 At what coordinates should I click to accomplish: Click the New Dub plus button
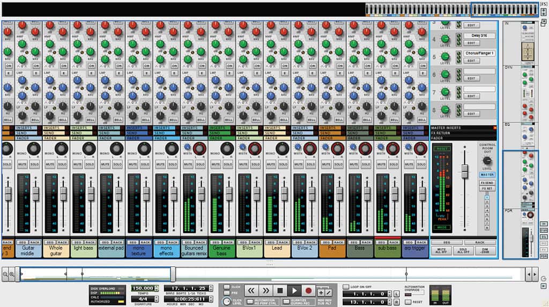[x=321, y=293]
